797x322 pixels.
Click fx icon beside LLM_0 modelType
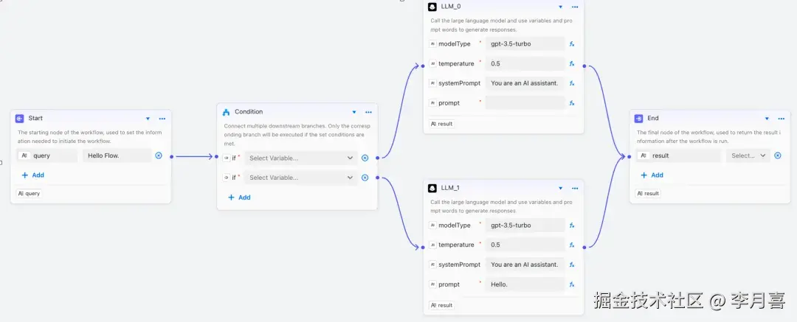572,44
